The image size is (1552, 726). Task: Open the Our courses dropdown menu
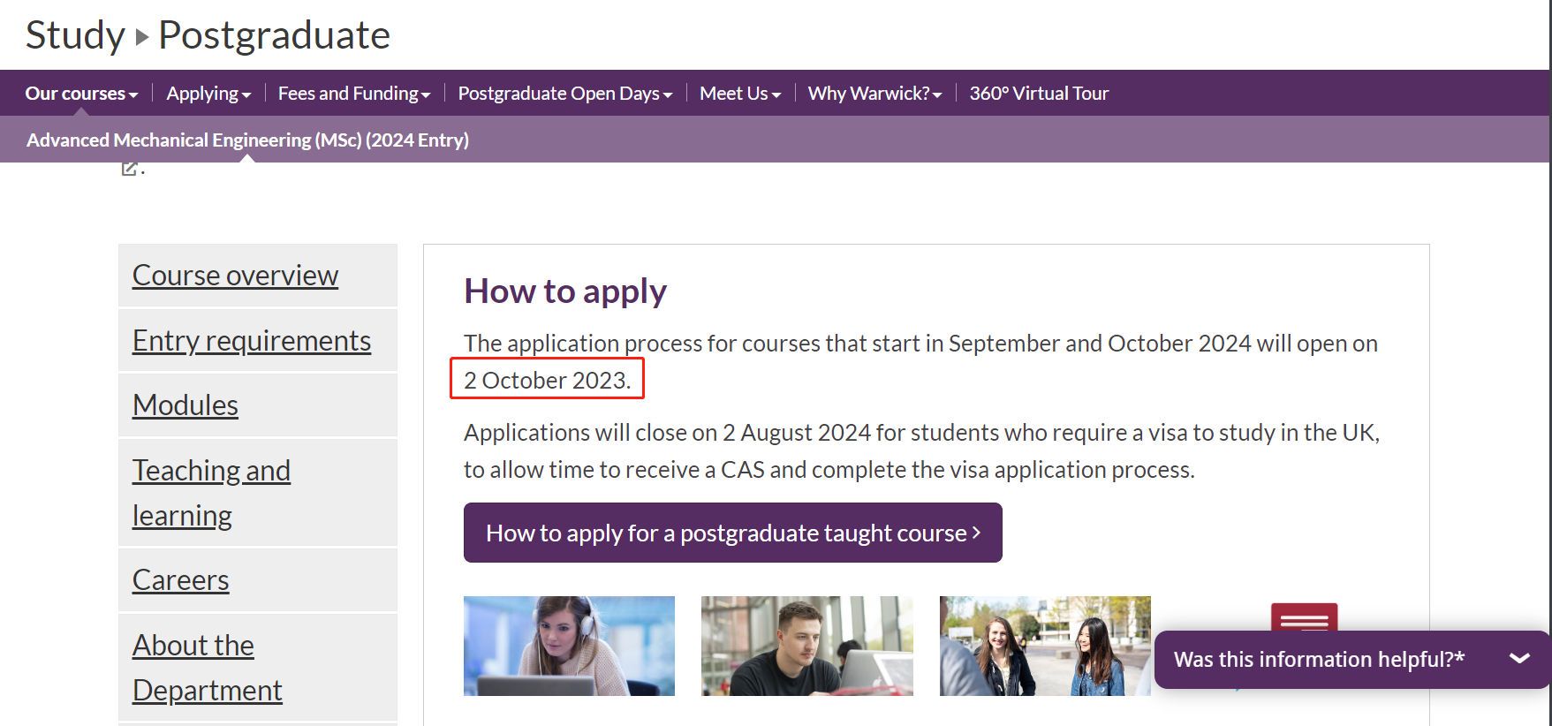81,94
